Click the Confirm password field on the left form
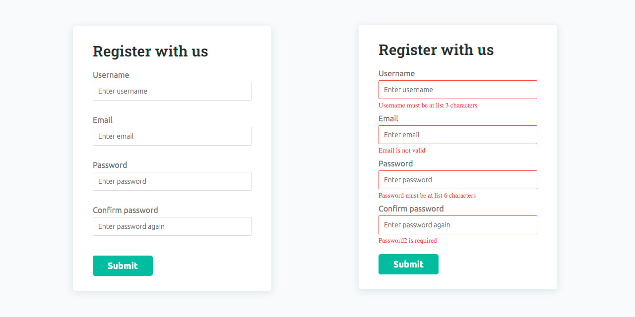635x317 pixels. tap(172, 226)
